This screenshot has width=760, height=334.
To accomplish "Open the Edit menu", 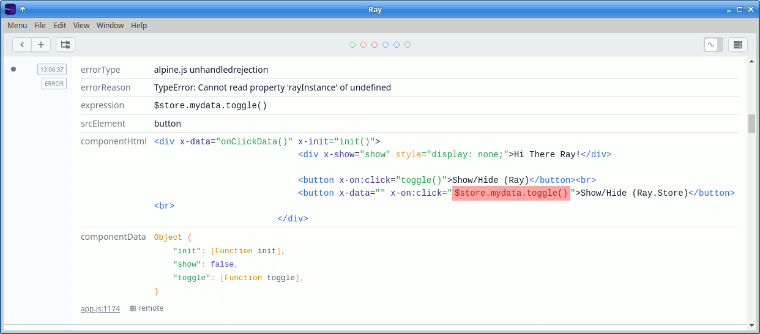I will coord(59,25).
